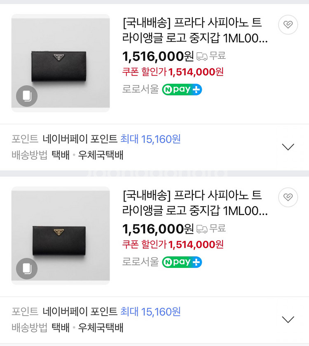309x346 pixels.
Task: Click free shipping truck icon in first listing
Action: click(x=202, y=56)
